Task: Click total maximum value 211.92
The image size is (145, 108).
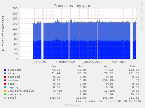Action: [134, 98]
